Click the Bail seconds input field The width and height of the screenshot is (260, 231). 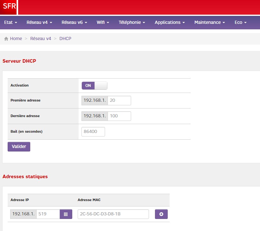[x=93, y=131]
